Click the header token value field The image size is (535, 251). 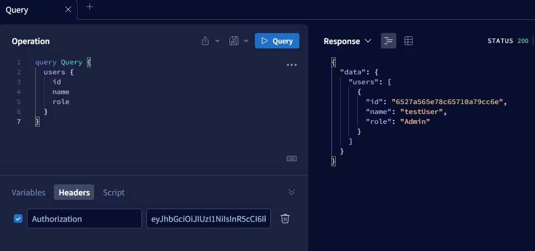(209, 219)
